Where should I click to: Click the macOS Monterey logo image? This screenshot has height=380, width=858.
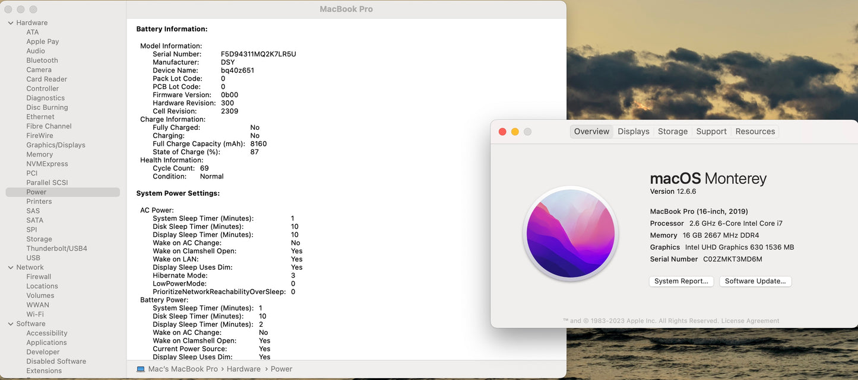[x=570, y=234]
